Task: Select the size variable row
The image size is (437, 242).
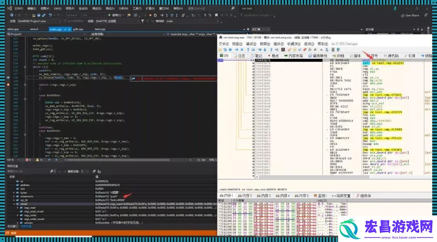Action: 112,189
